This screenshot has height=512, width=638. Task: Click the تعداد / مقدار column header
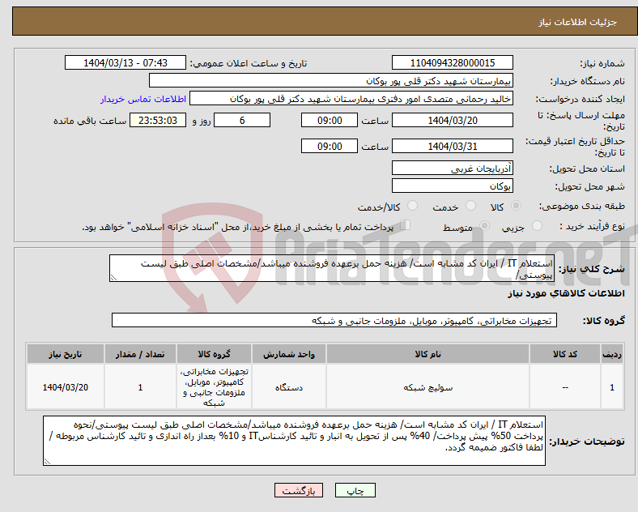(140, 354)
